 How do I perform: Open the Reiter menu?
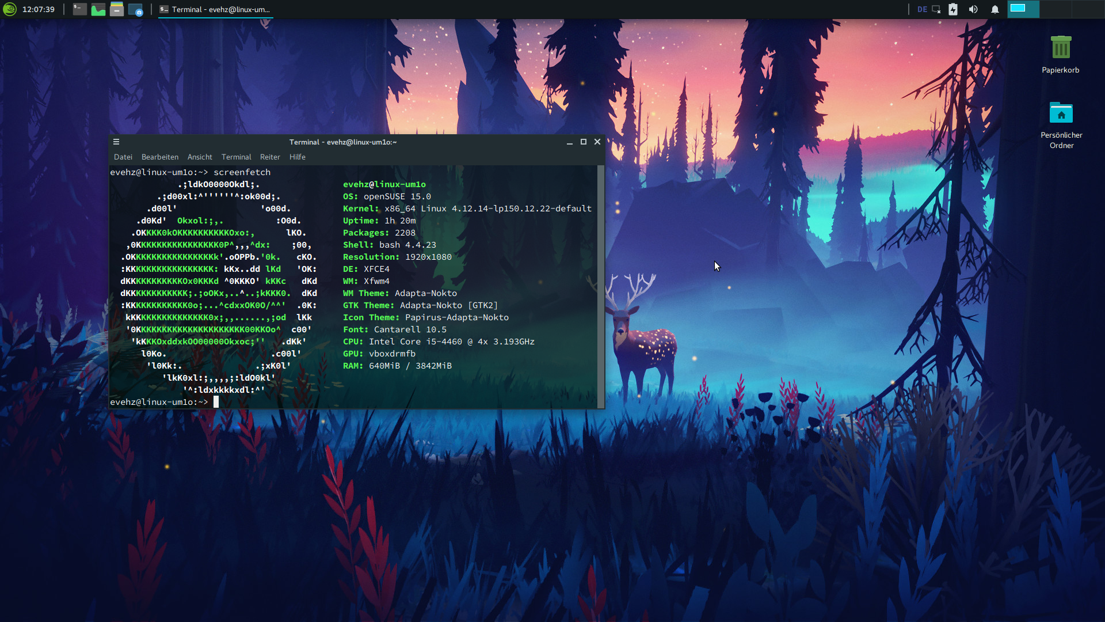click(270, 157)
